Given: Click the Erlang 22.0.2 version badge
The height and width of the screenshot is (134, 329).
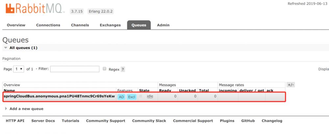Looking at the screenshot, I should click(100, 11).
